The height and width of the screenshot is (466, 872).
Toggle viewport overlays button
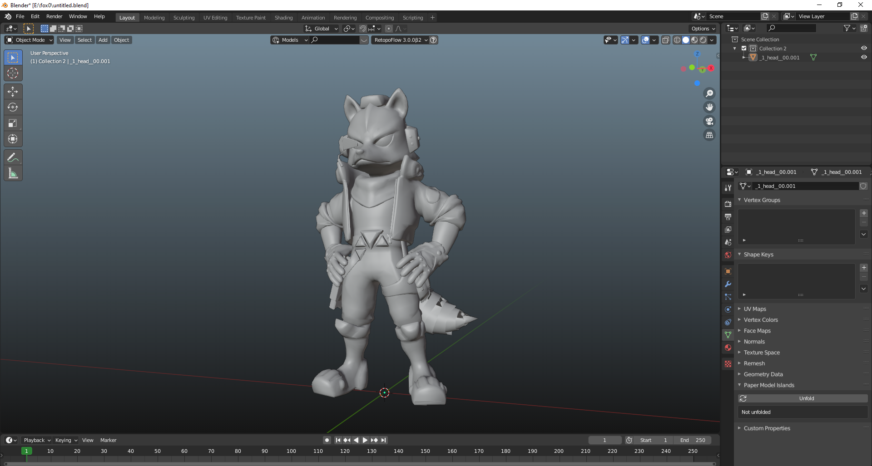tap(645, 40)
